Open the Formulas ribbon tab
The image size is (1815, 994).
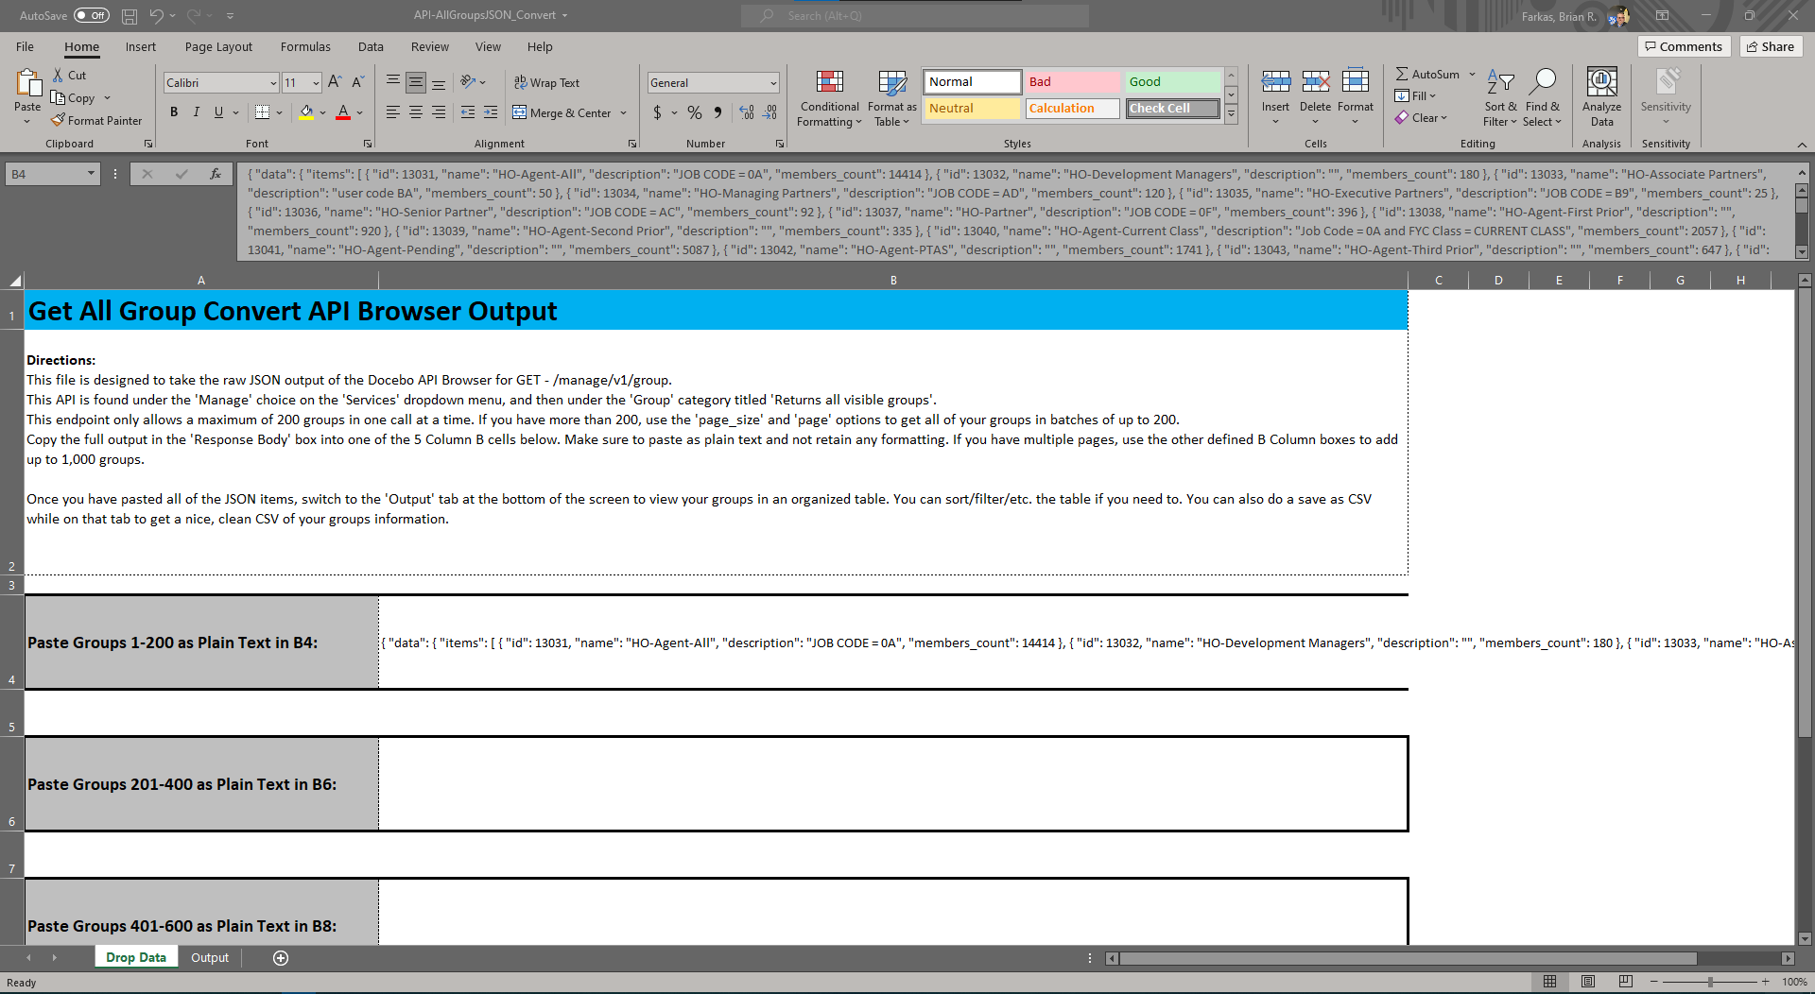tap(305, 46)
